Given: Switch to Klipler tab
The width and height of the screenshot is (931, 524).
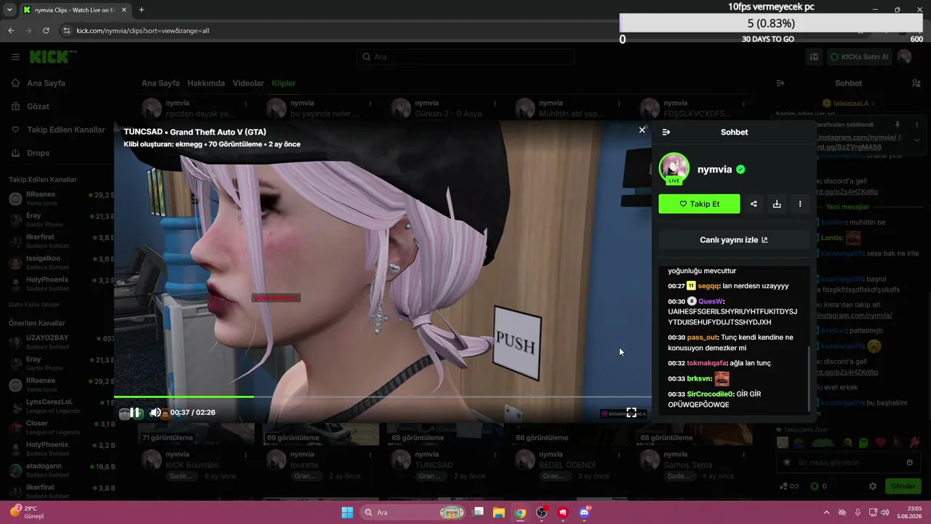Looking at the screenshot, I should tap(284, 83).
